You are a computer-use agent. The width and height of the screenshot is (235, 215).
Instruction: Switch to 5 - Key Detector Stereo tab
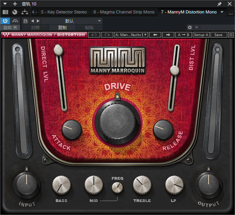(64, 12)
